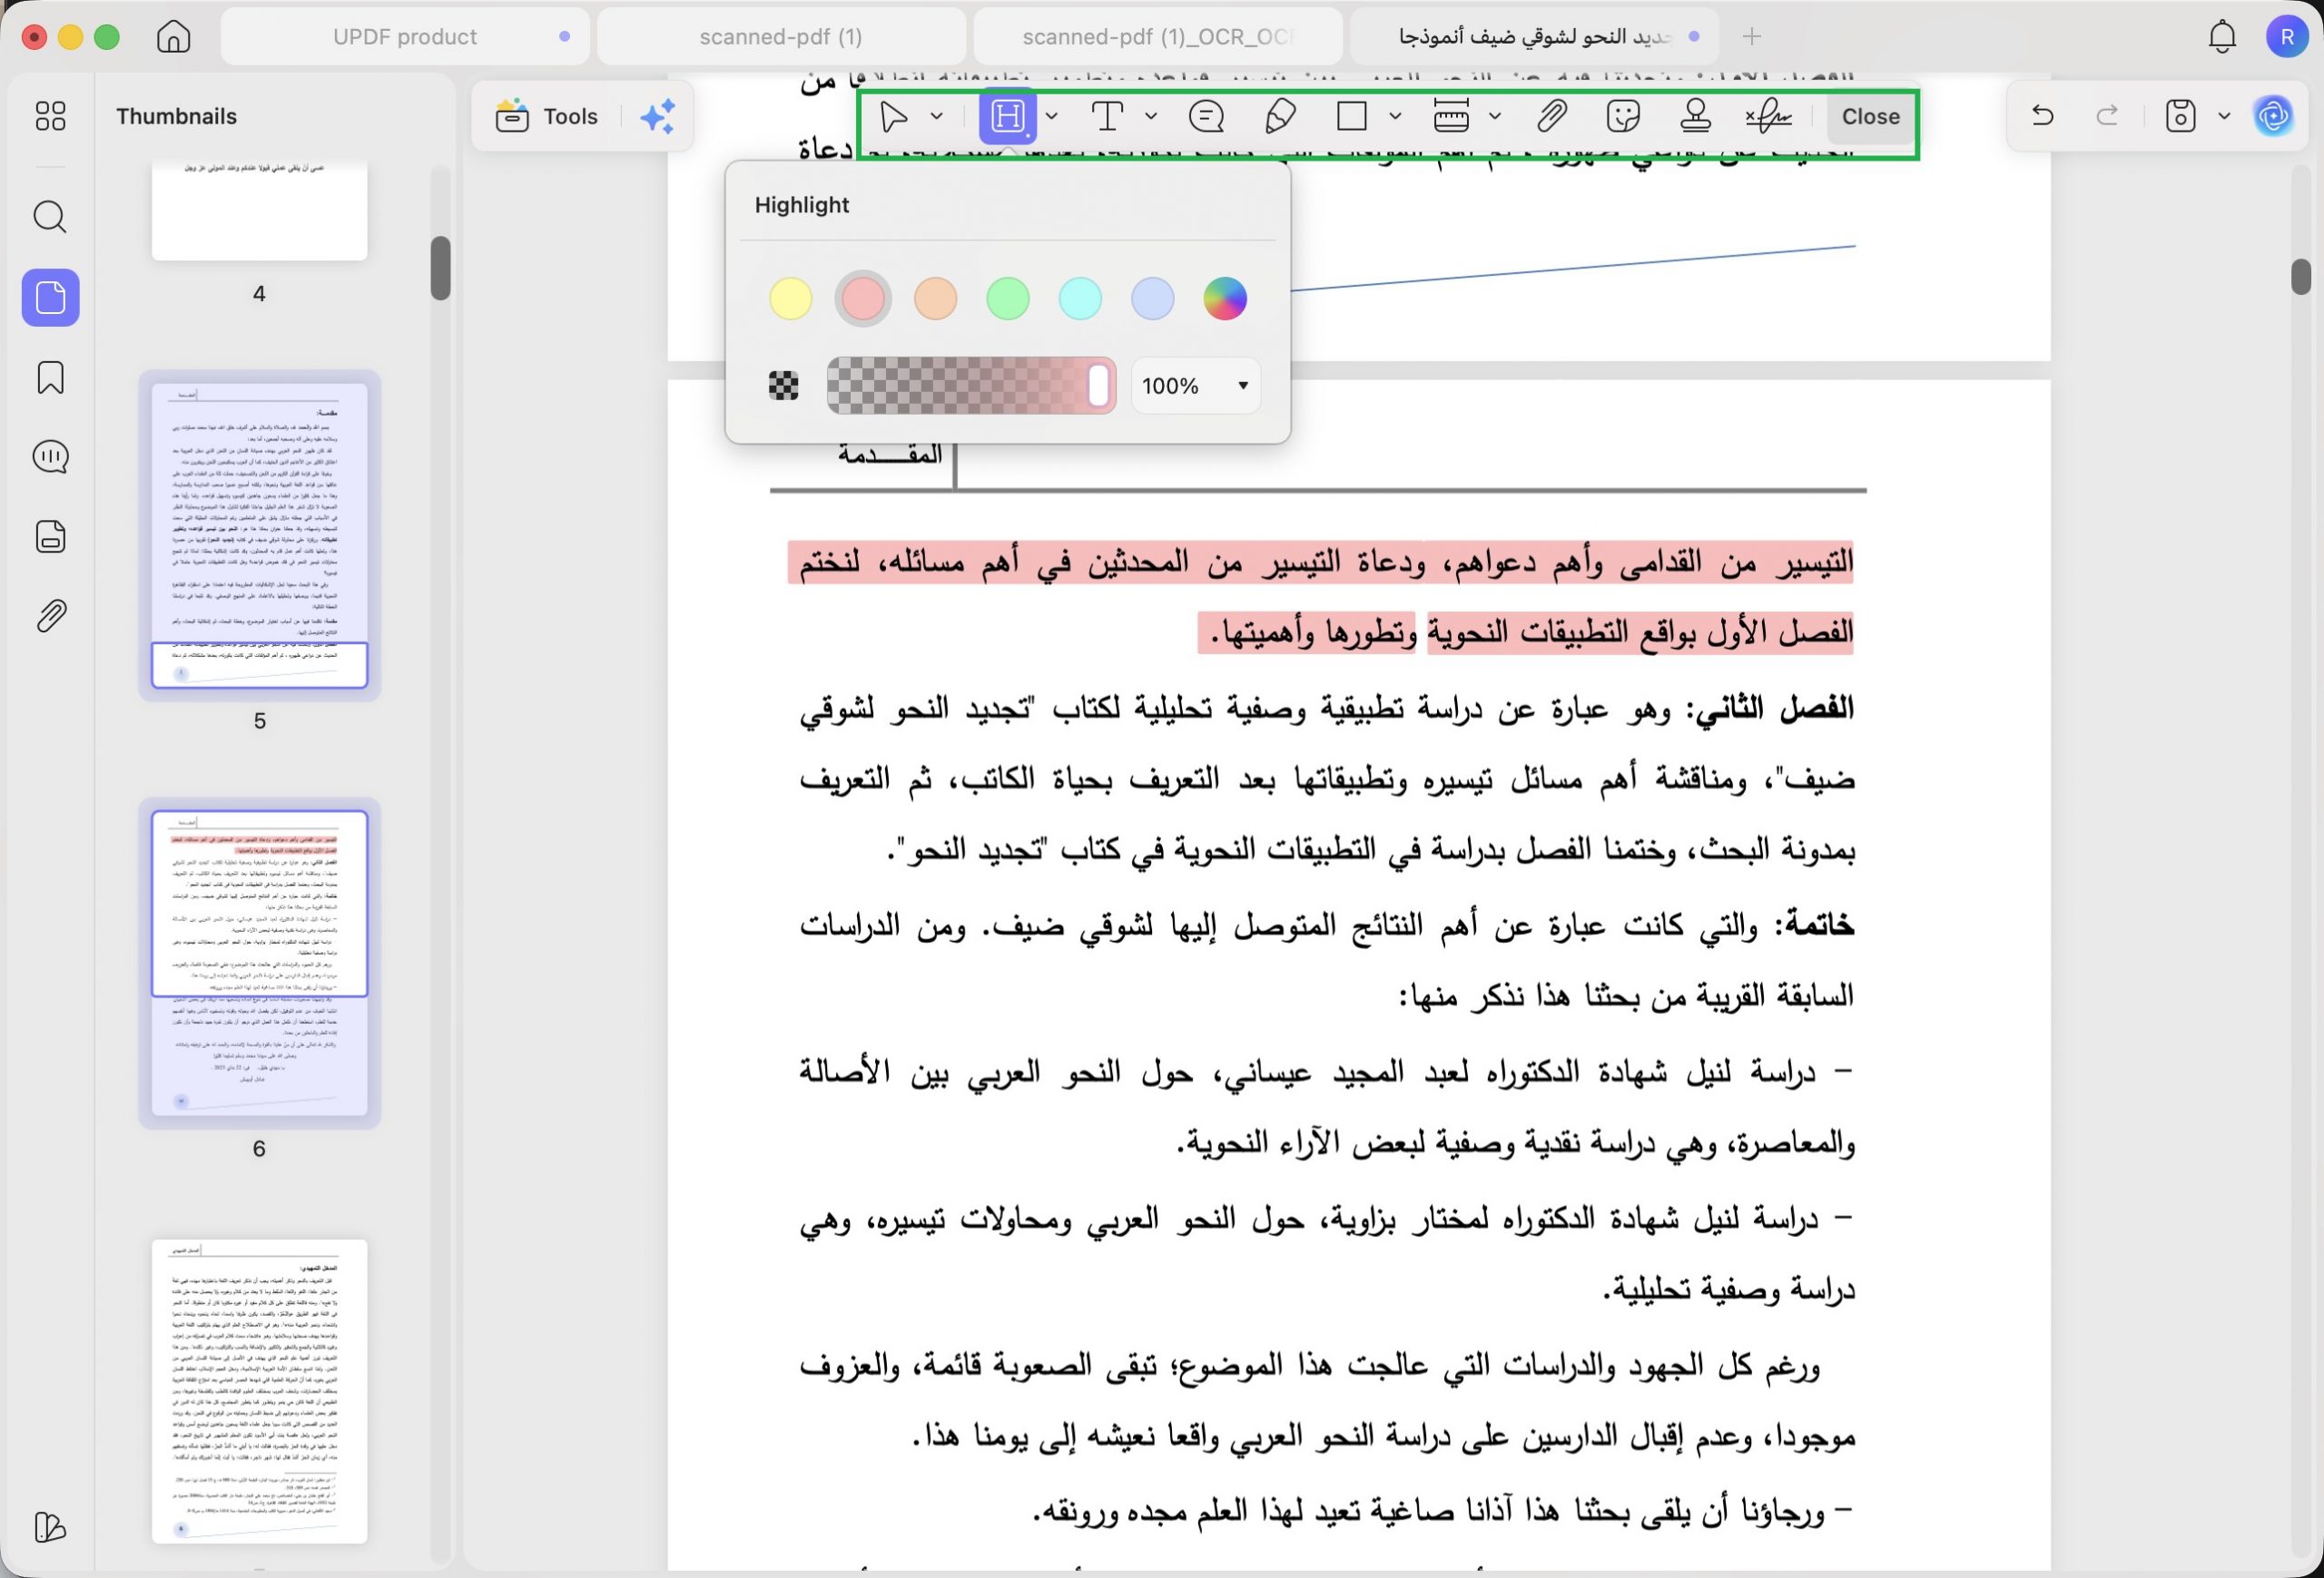
Task: Open the sticker tool
Action: [x=1622, y=117]
